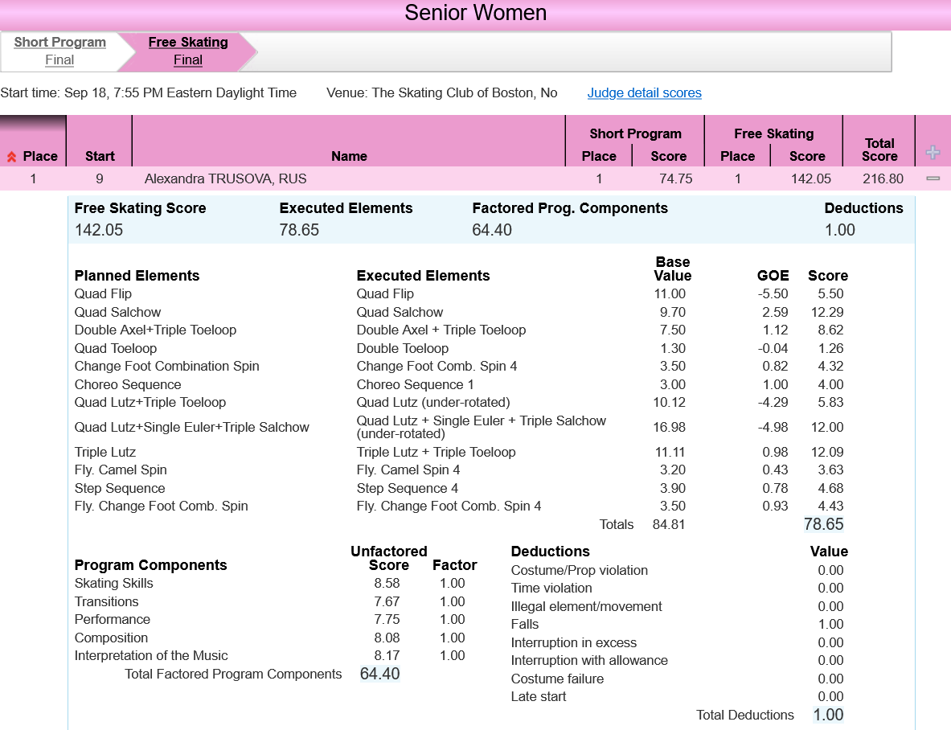Sort by the Total Score column header

tap(879, 150)
